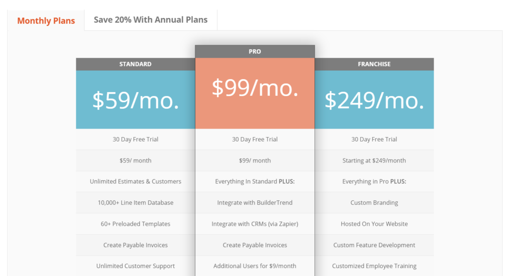
Task: Click Integrate with BuilderTrend feature
Action: click(255, 203)
